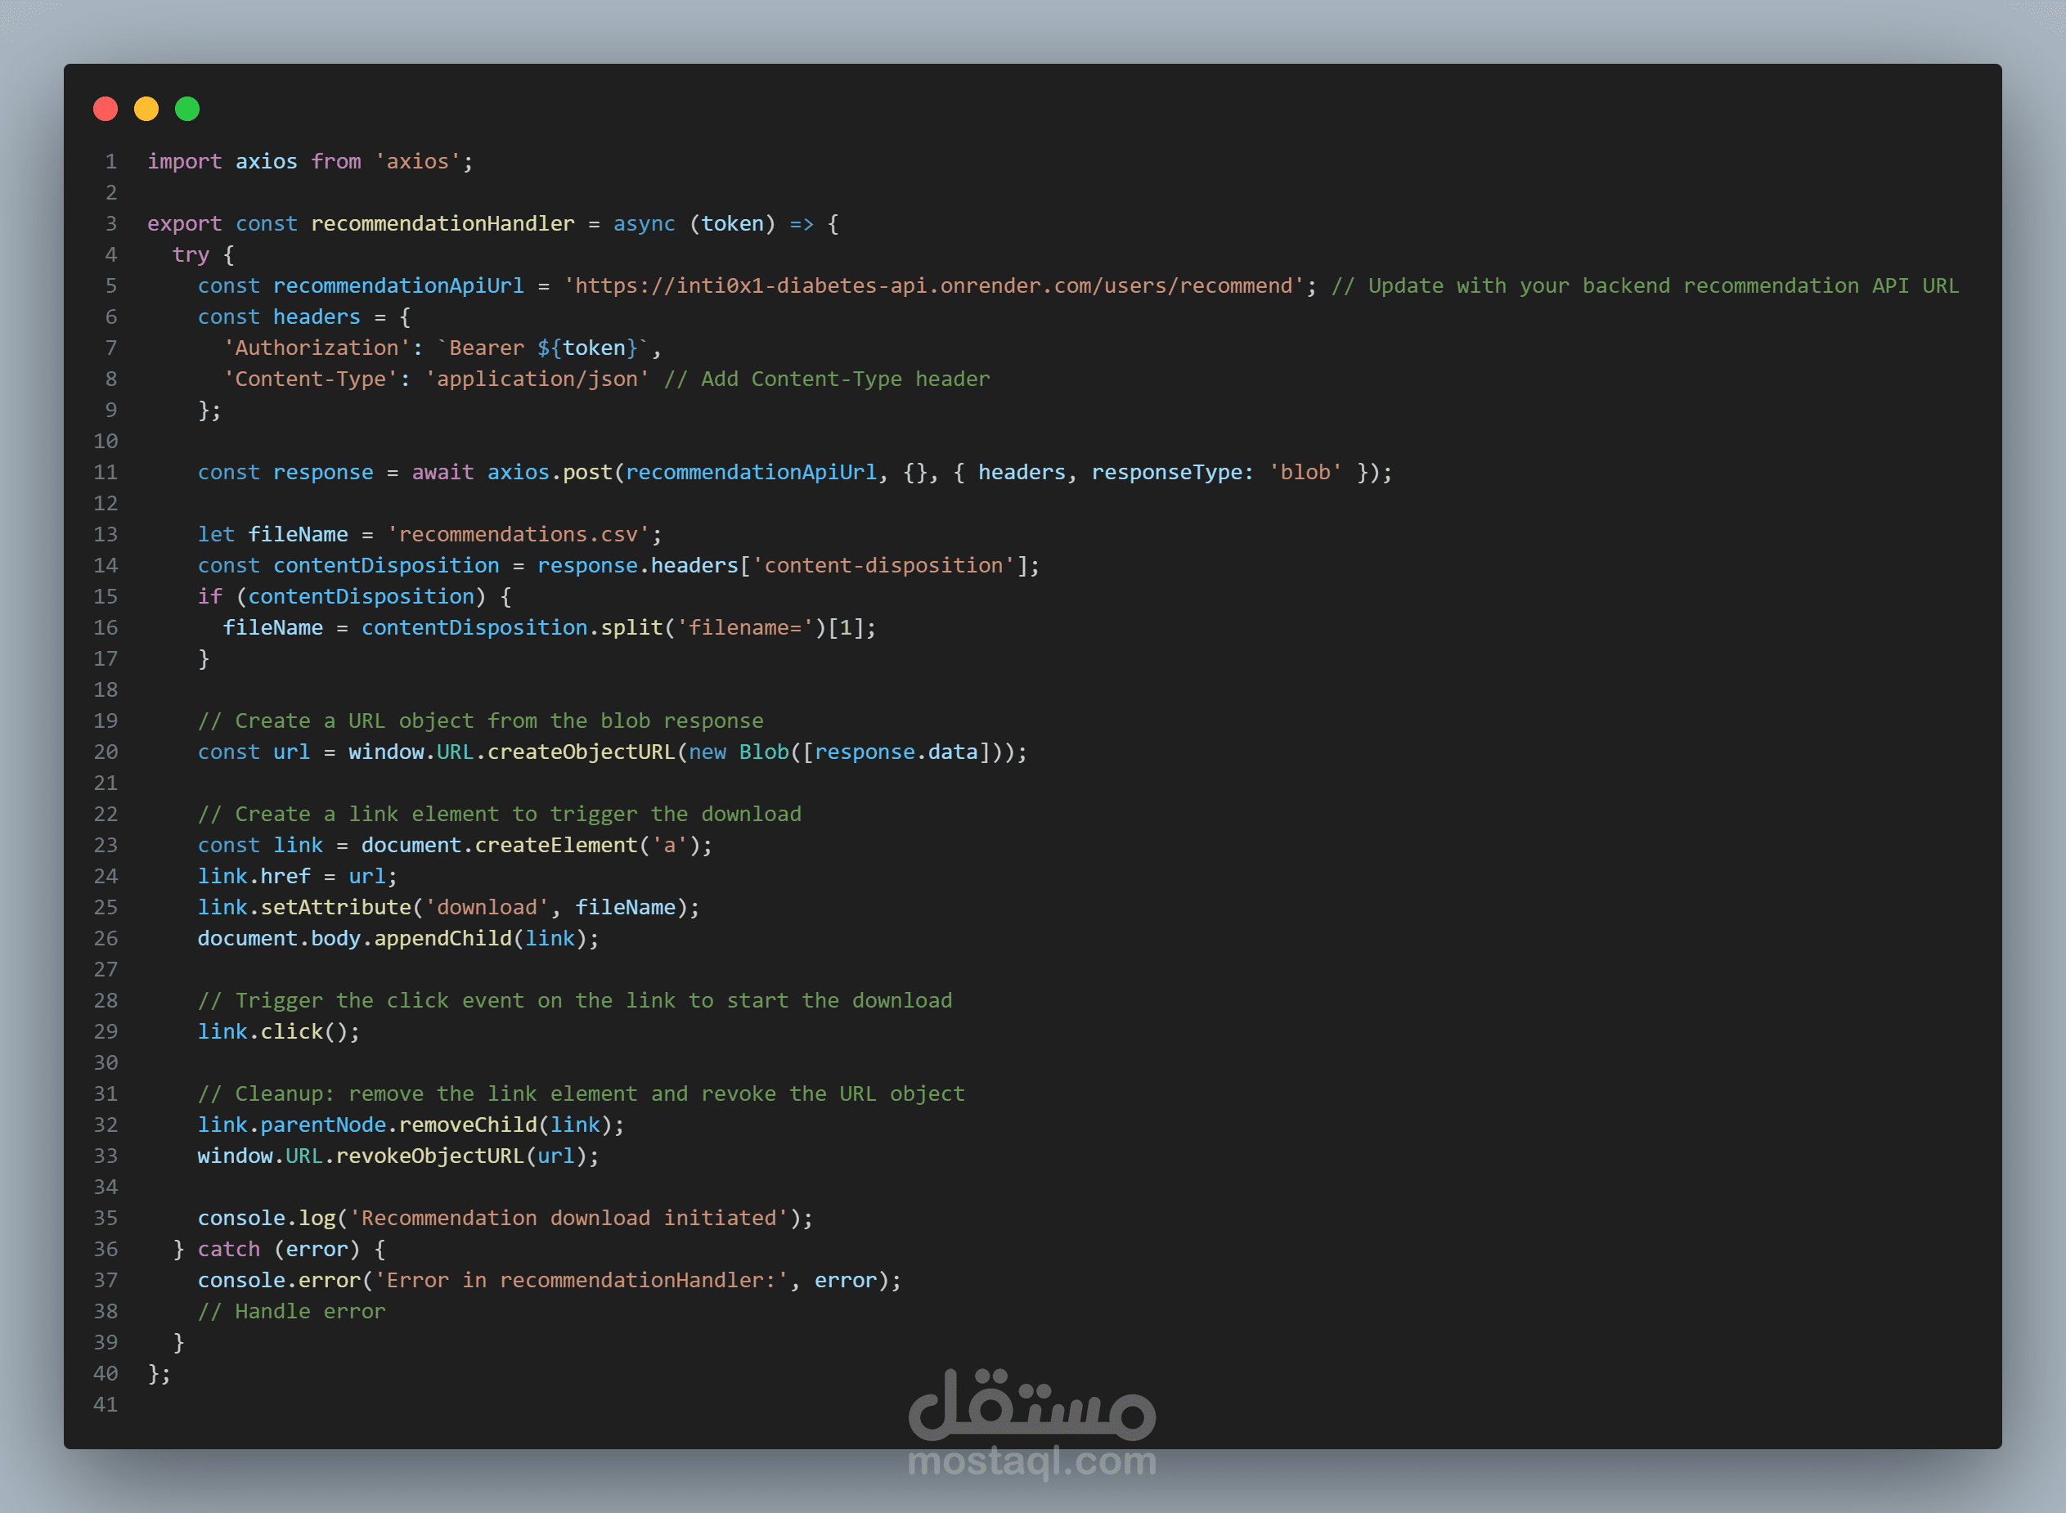Click line number 11 in the gutter
Image resolution: width=2066 pixels, height=1513 pixels.
click(x=106, y=473)
